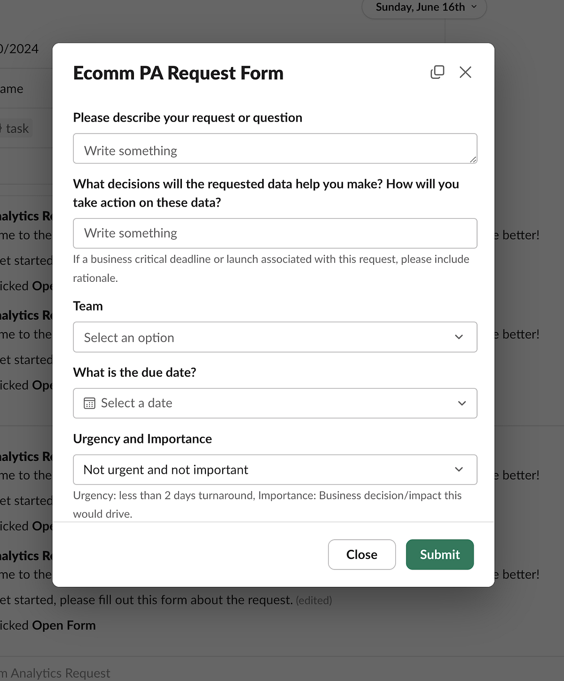This screenshot has height=681, width=564.
Task: Click the Team dropdown chevron
Action: click(x=460, y=337)
